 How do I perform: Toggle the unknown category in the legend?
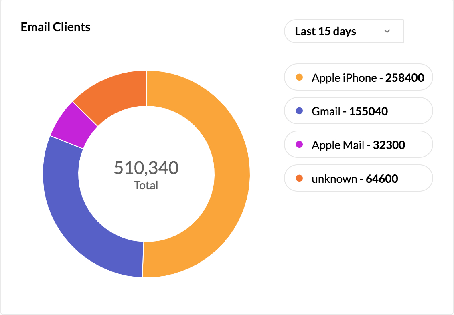coord(358,178)
